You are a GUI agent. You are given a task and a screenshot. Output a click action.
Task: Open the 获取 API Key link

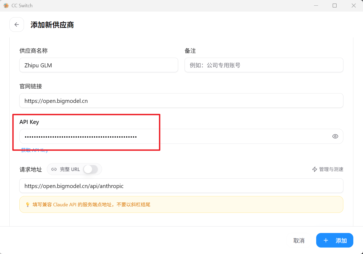(34, 150)
